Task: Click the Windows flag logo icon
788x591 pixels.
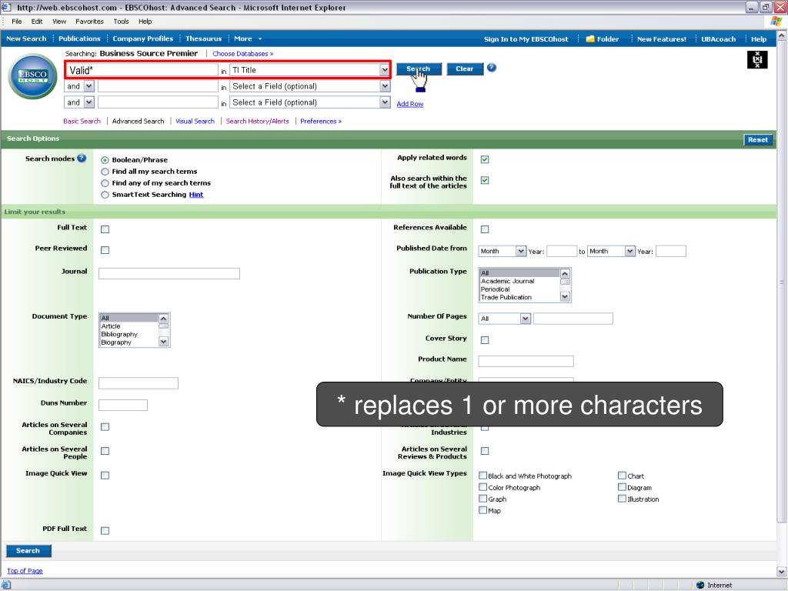Action: 776,21
